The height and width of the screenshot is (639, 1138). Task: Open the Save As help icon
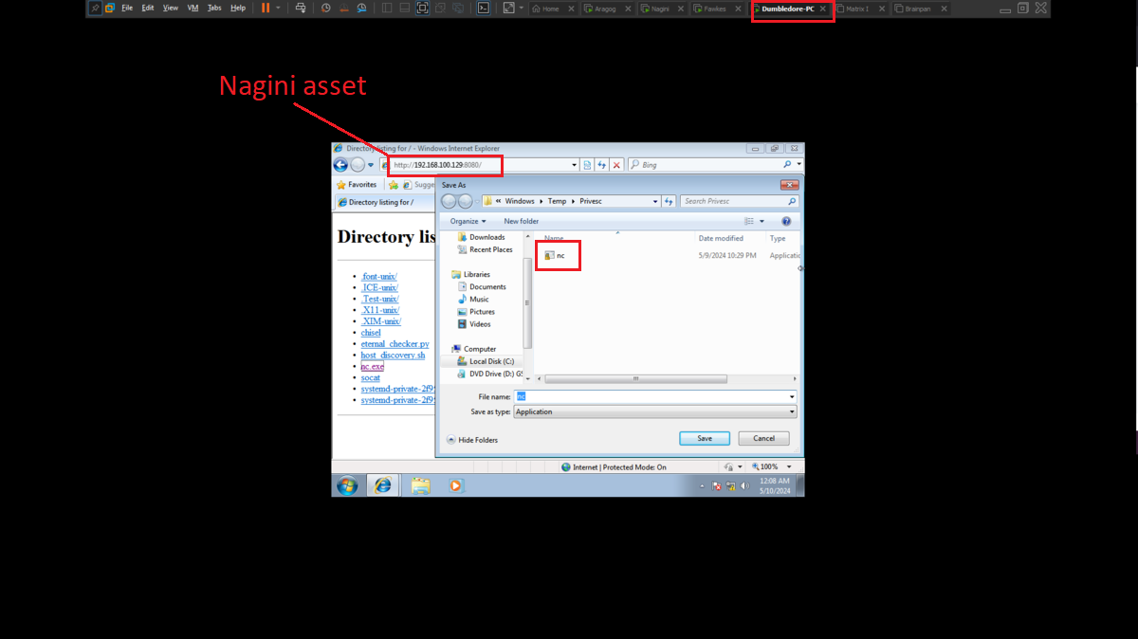pyautogui.click(x=786, y=221)
